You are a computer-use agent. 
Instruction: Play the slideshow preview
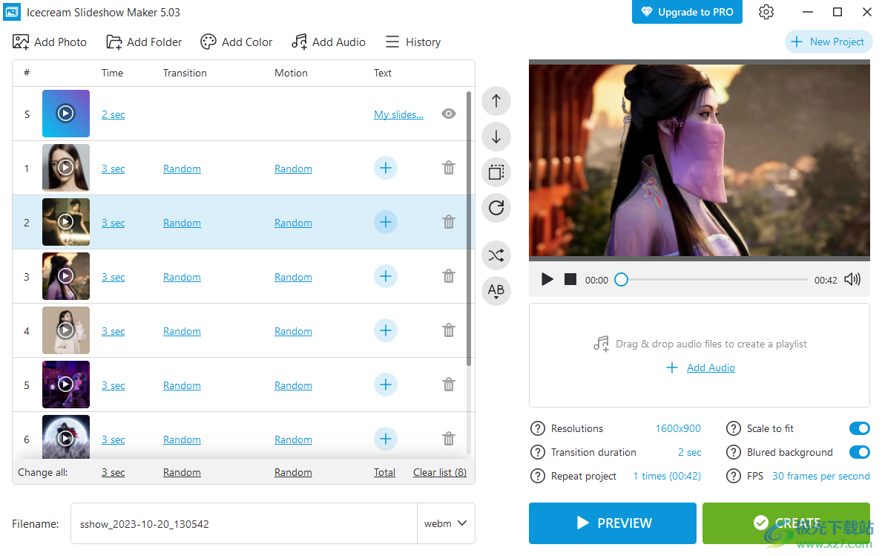coord(547,279)
